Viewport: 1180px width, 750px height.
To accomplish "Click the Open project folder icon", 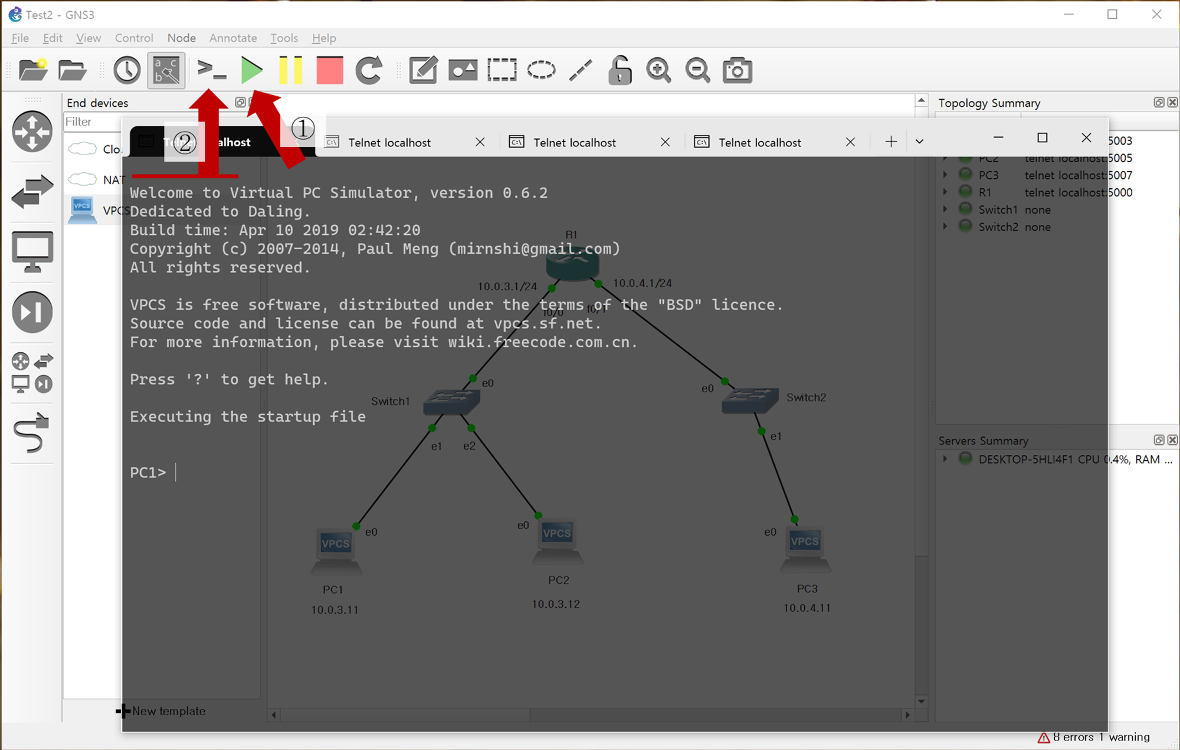I will tap(72, 70).
